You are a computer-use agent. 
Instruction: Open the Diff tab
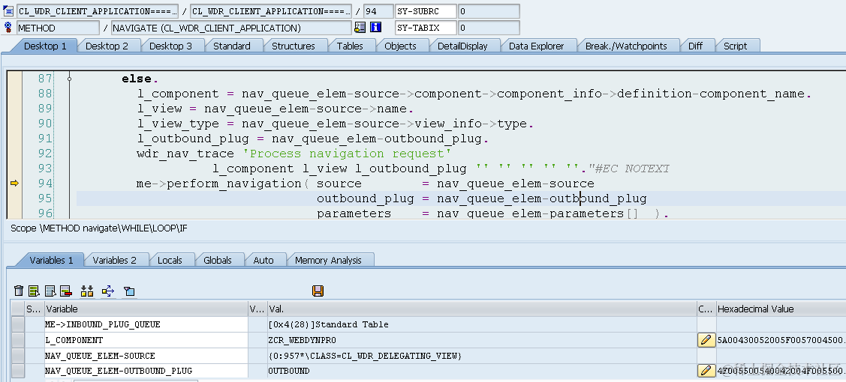(x=695, y=46)
